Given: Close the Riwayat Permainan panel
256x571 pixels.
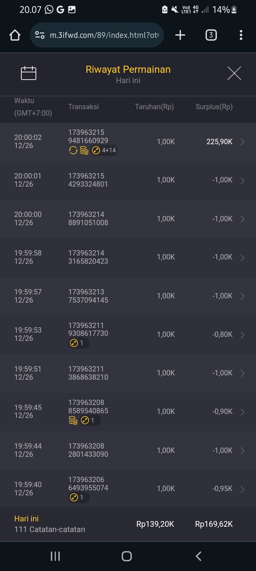Looking at the screenshot, I should tap(234, 74).
